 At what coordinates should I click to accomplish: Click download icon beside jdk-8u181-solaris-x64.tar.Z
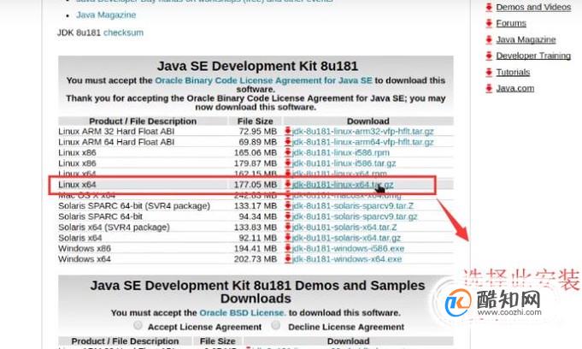coord(288,227)
